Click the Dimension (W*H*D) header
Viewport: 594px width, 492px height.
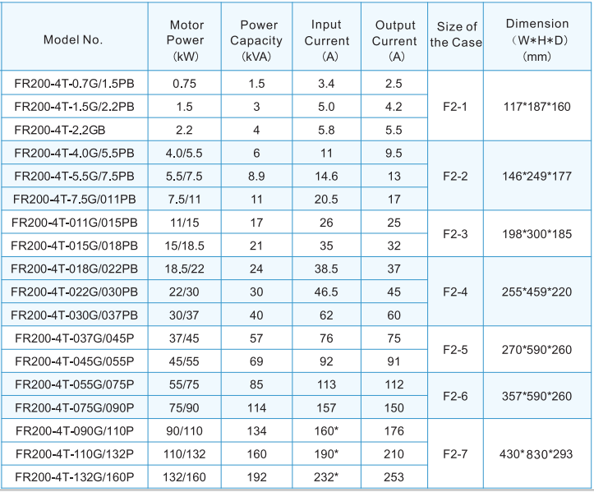click(x=536, y=39)
